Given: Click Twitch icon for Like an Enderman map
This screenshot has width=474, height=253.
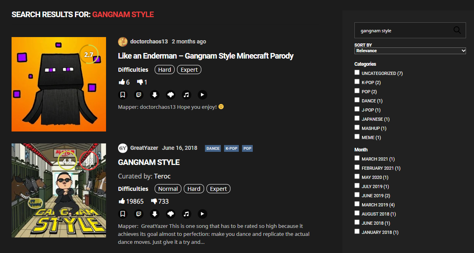Looking at the screenshot, I should coord(139,95).
